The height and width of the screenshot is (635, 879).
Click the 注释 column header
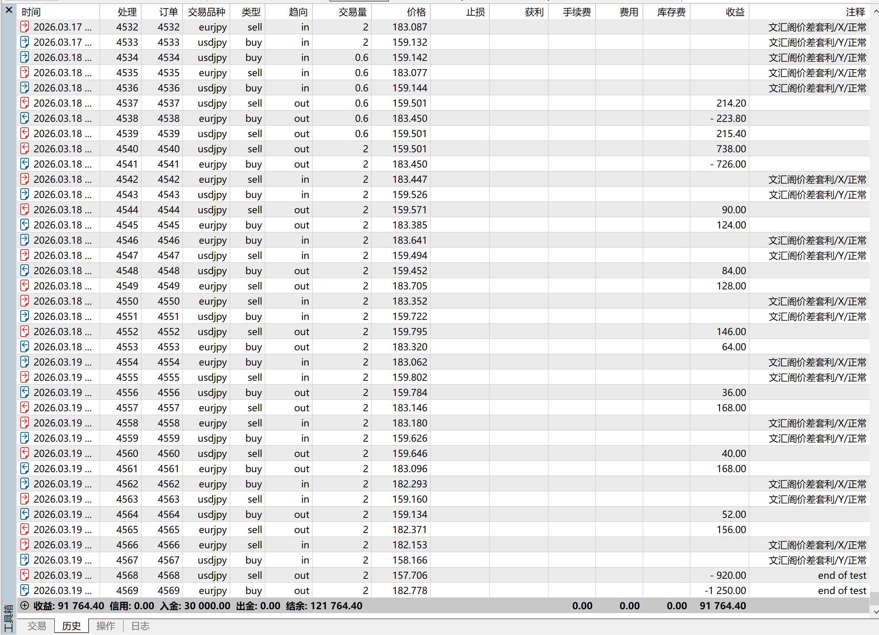[855, 12]
